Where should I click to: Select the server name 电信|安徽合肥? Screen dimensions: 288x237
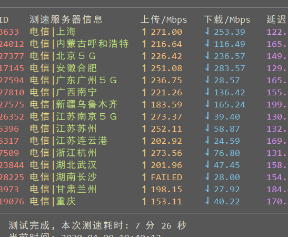[x=63, y=68]
